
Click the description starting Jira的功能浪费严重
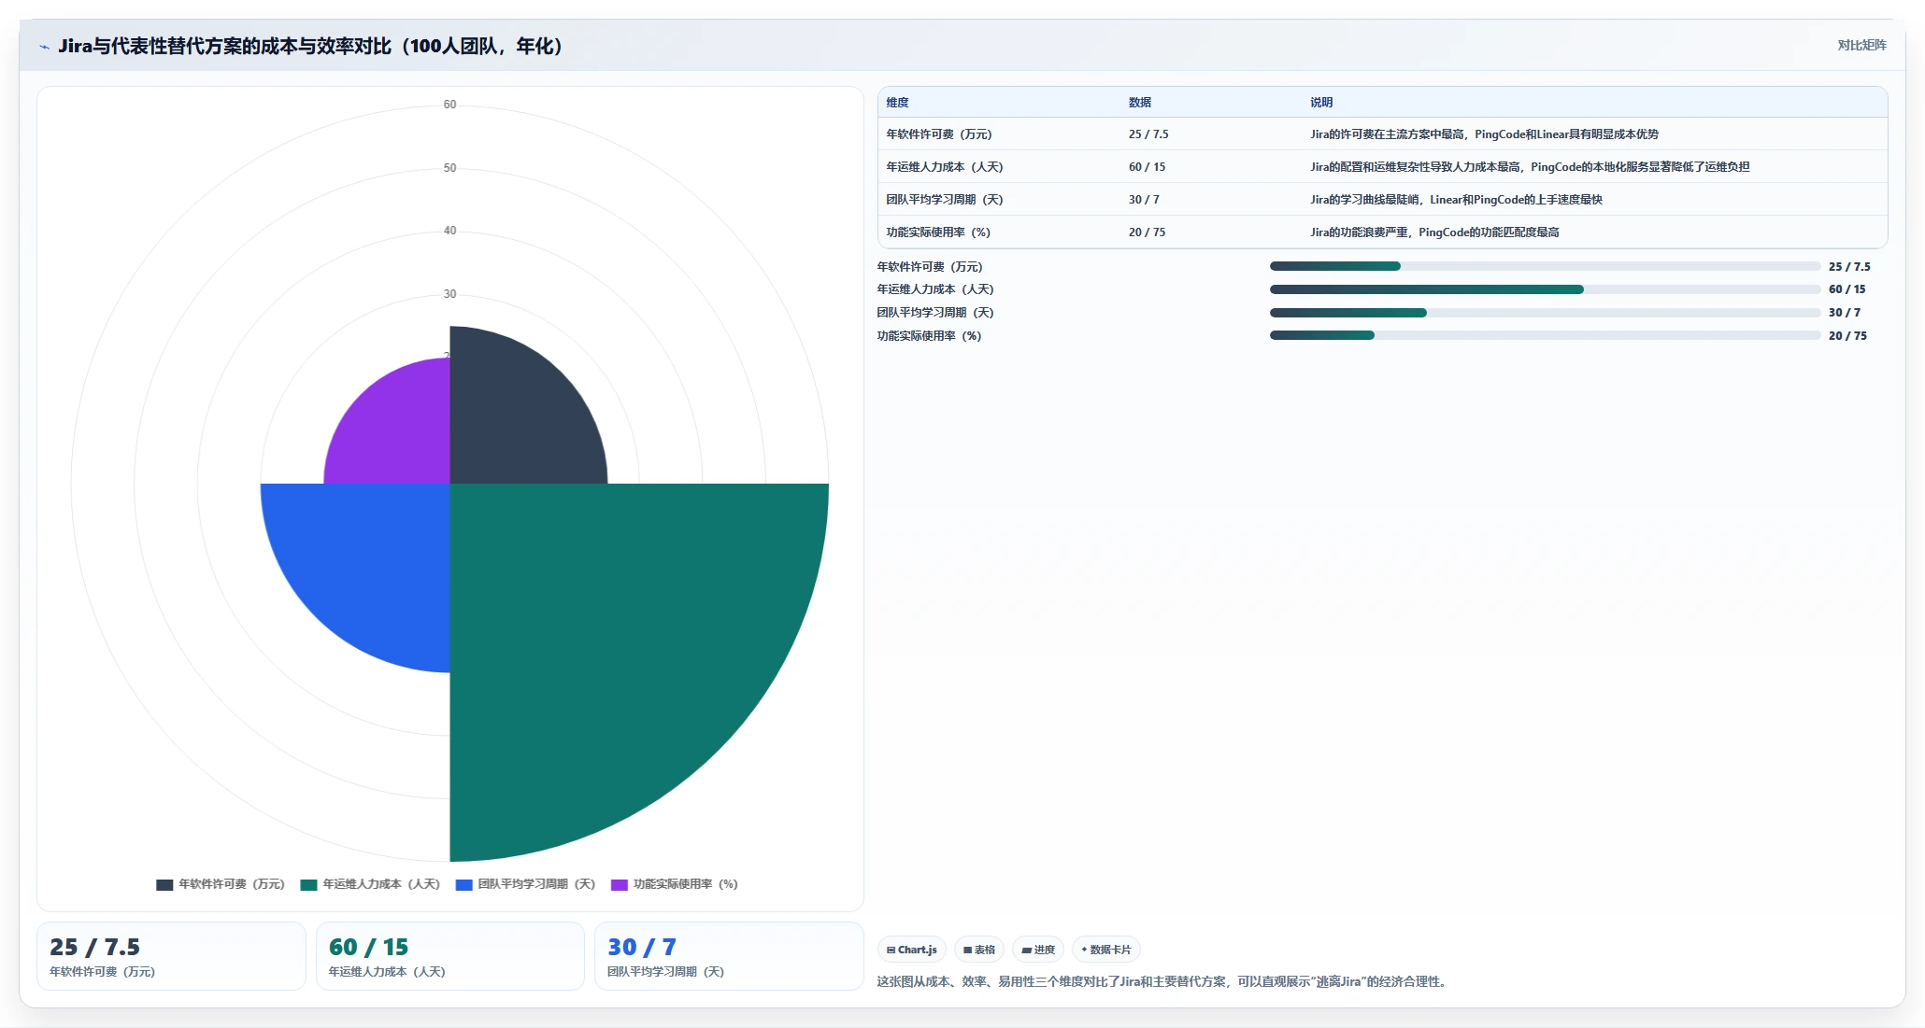[1434, 232]
